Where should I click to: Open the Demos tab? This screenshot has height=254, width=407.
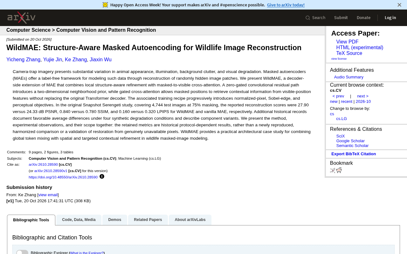115,220
